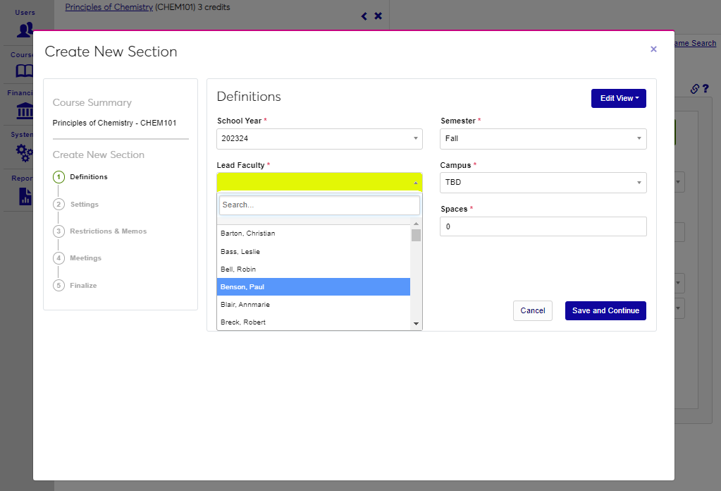Click the Spaces input field

pyautogui.click(x=543, y=226)
